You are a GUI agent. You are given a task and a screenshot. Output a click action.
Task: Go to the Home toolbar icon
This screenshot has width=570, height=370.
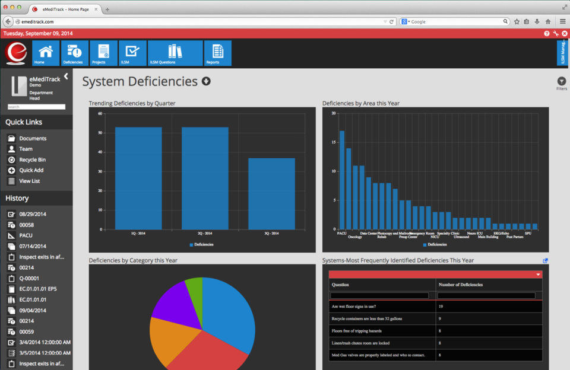coord(46,53)
